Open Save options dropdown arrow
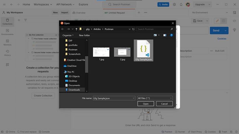The height and width of the screenshot is (134, 239). point(207,21)
